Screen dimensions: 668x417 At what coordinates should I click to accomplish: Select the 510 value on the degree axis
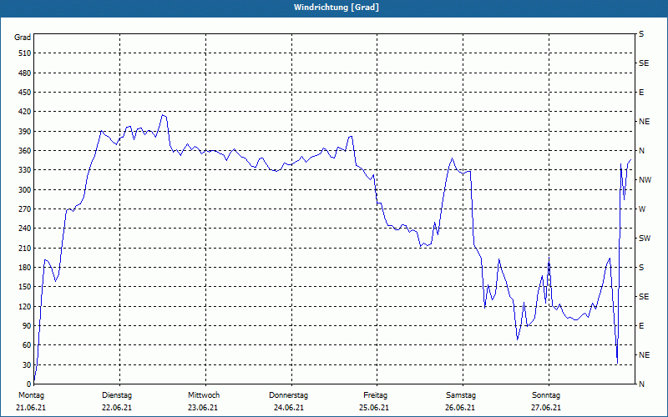(25, 53)
